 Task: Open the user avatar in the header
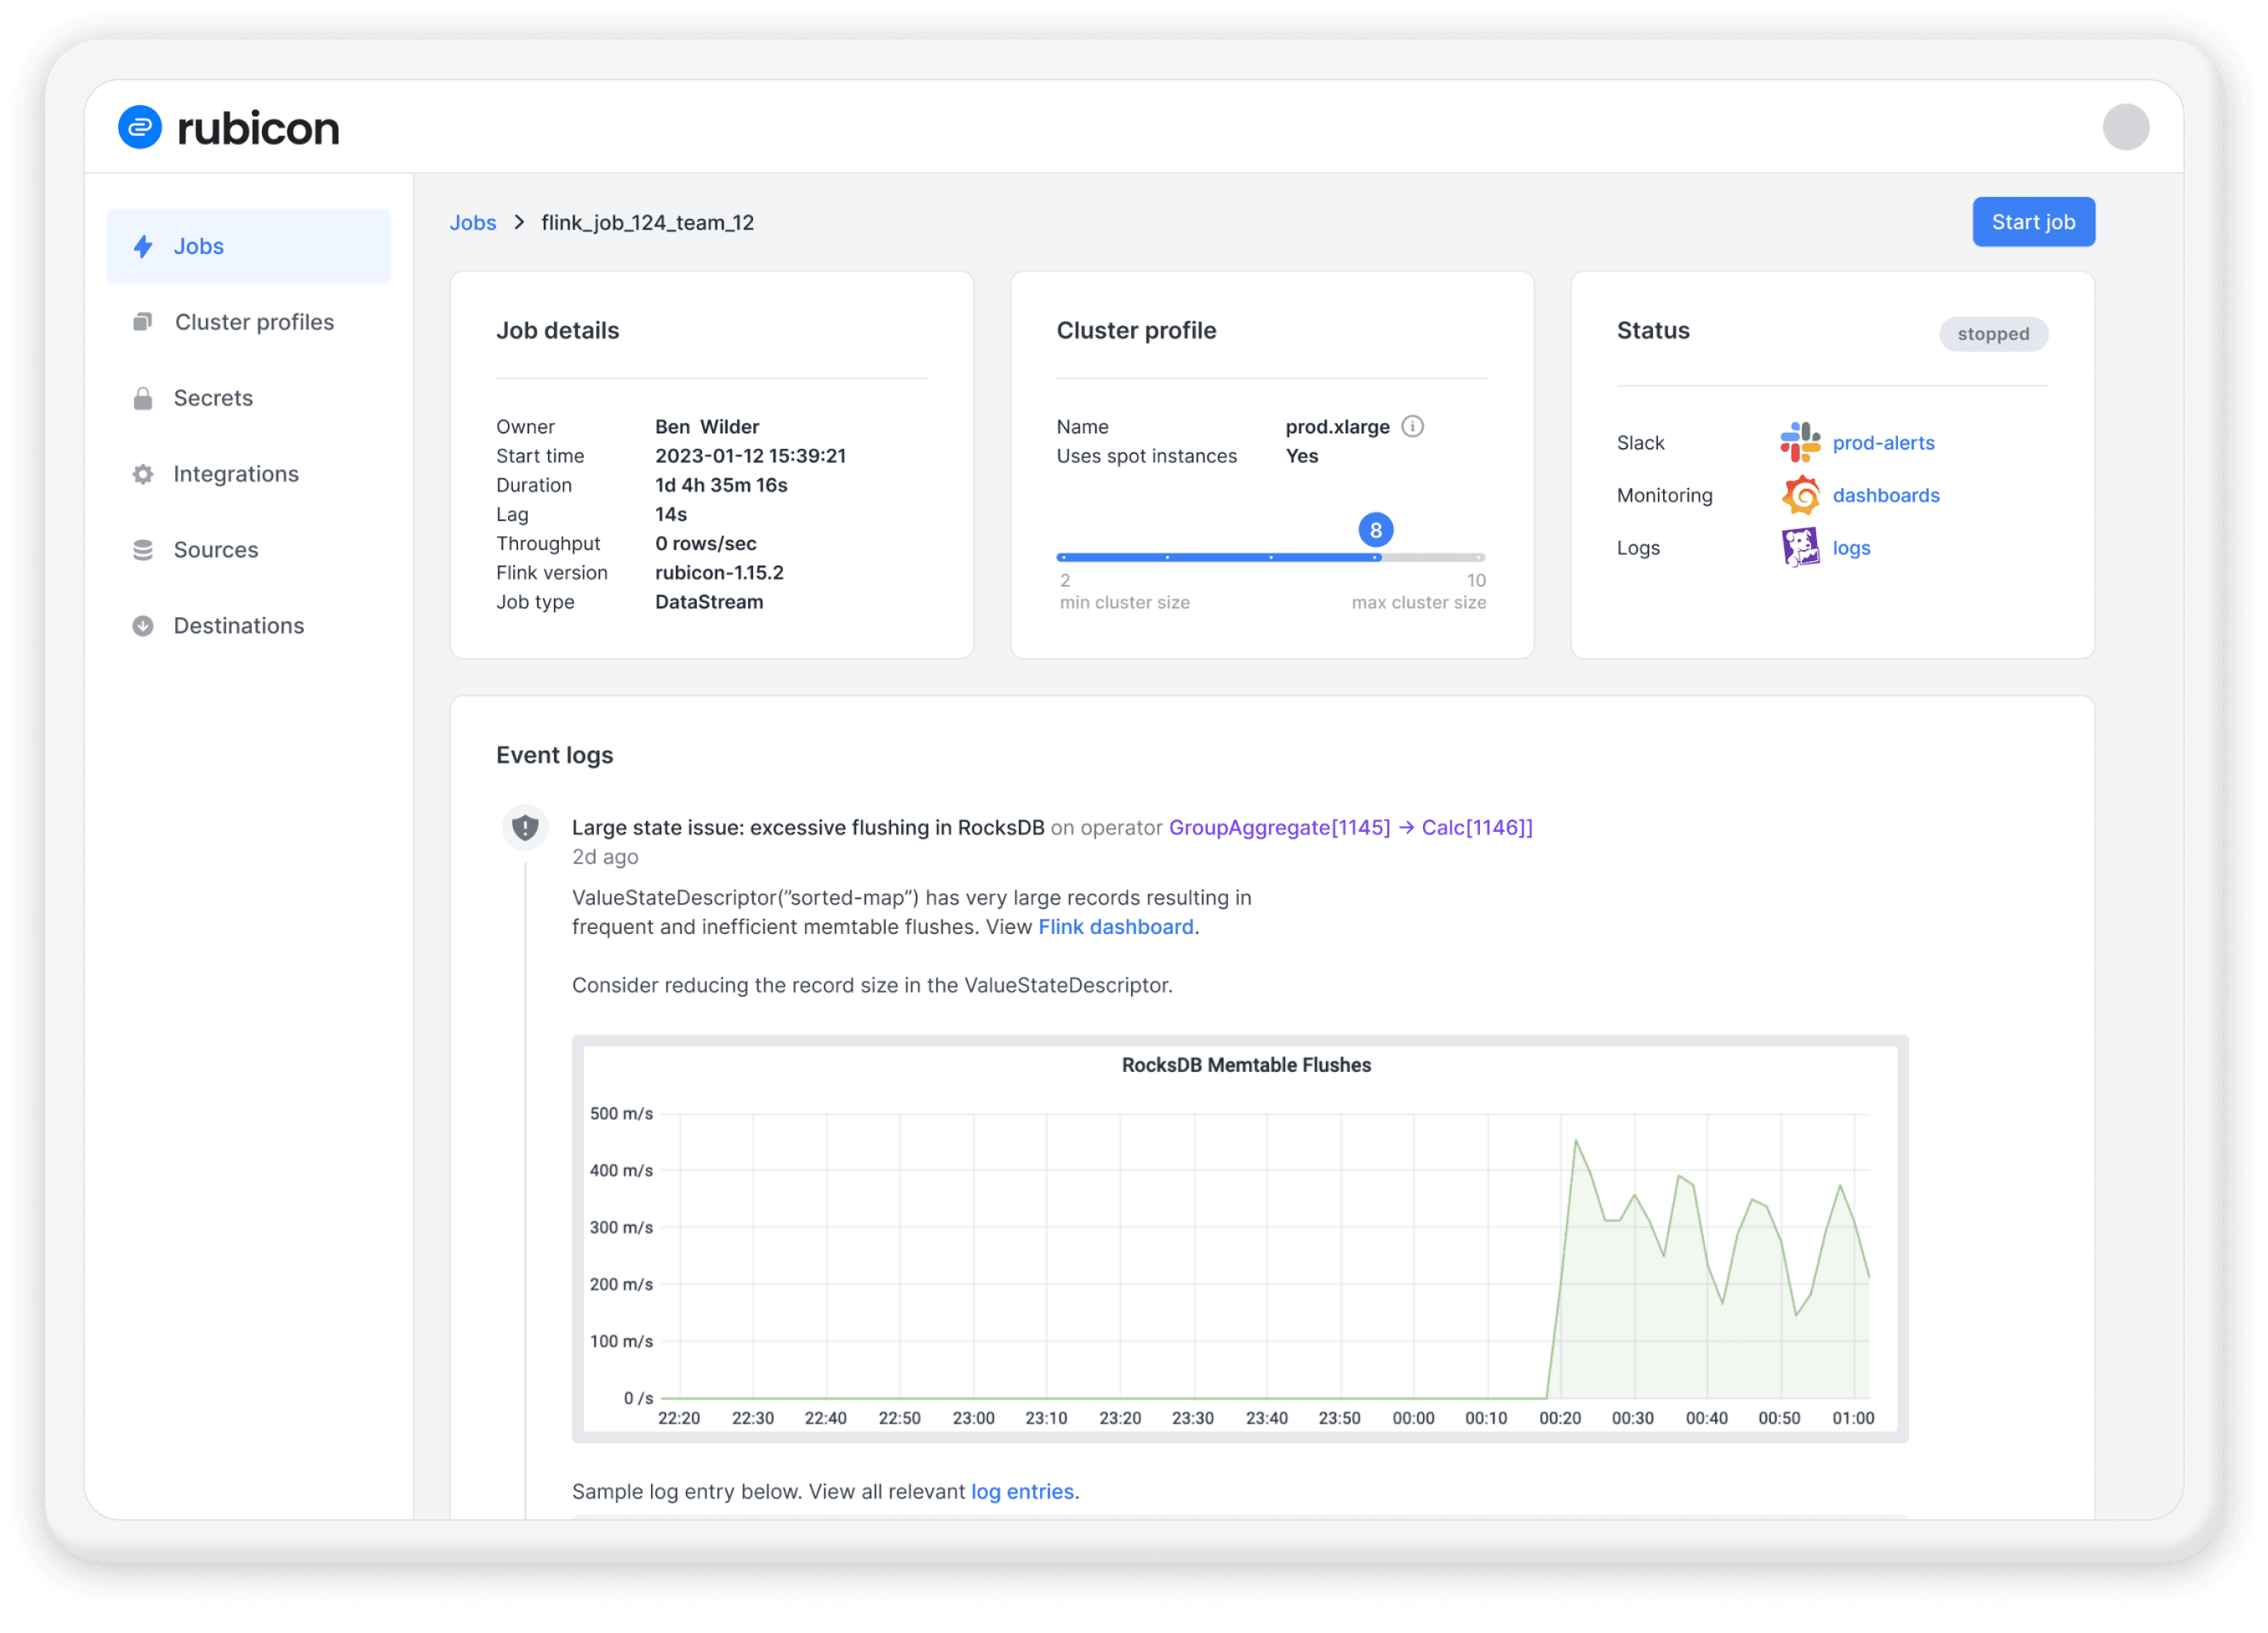pos(2125,127)
